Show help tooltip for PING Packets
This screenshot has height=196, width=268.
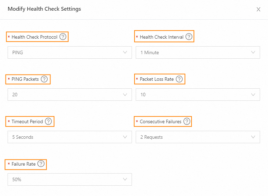tap(44, 79)
